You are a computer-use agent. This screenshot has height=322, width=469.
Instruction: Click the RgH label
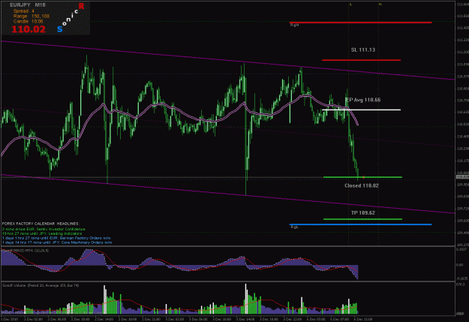pyautogui.click(x=294, y=25)
